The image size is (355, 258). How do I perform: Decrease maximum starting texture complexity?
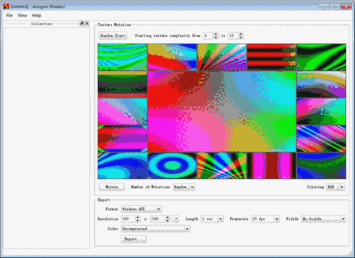tap(240, 37)
